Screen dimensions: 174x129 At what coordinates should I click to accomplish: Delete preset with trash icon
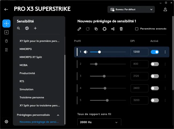(x=121, y=29)
